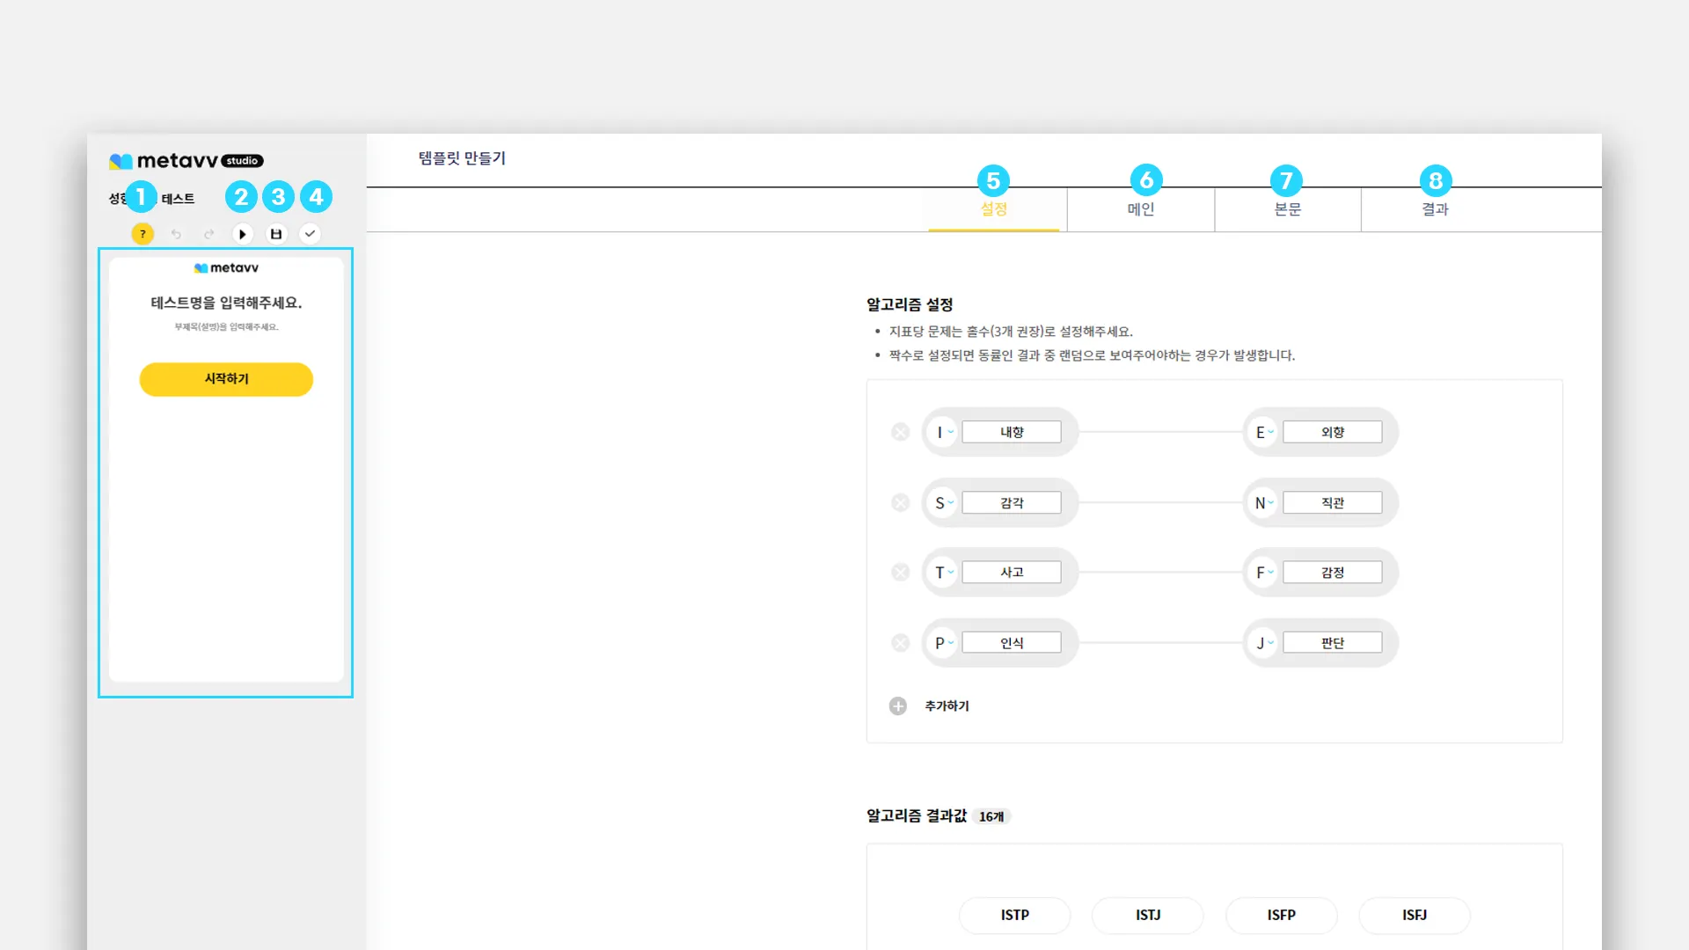The image size is (1689, 950).
Task: Click the yellow 시작하기 button
Action: tap(226, 379)
